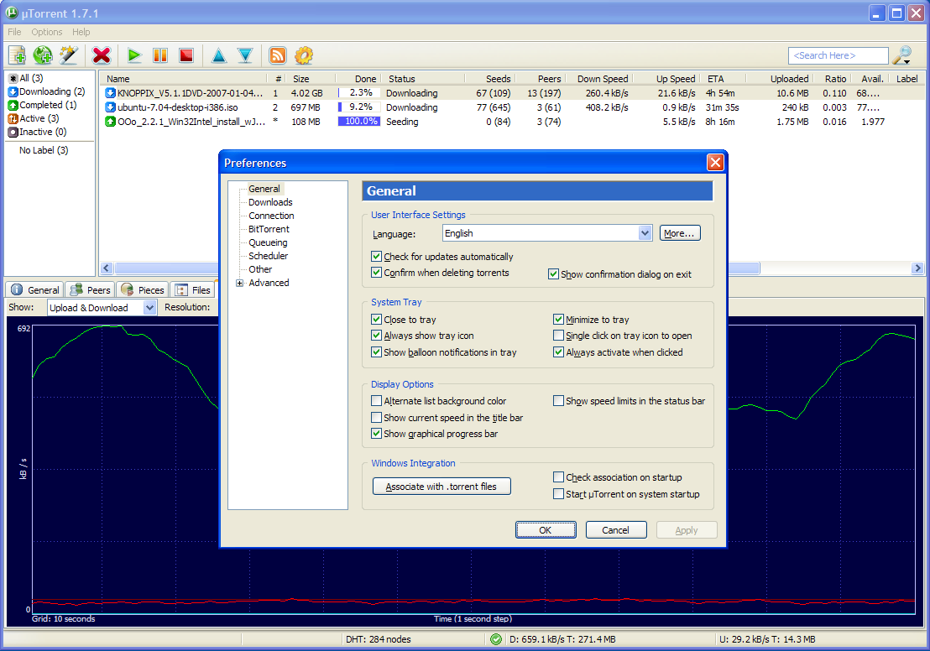
Task: Click the green Start torrent play icon
Action: click(134, 55)
